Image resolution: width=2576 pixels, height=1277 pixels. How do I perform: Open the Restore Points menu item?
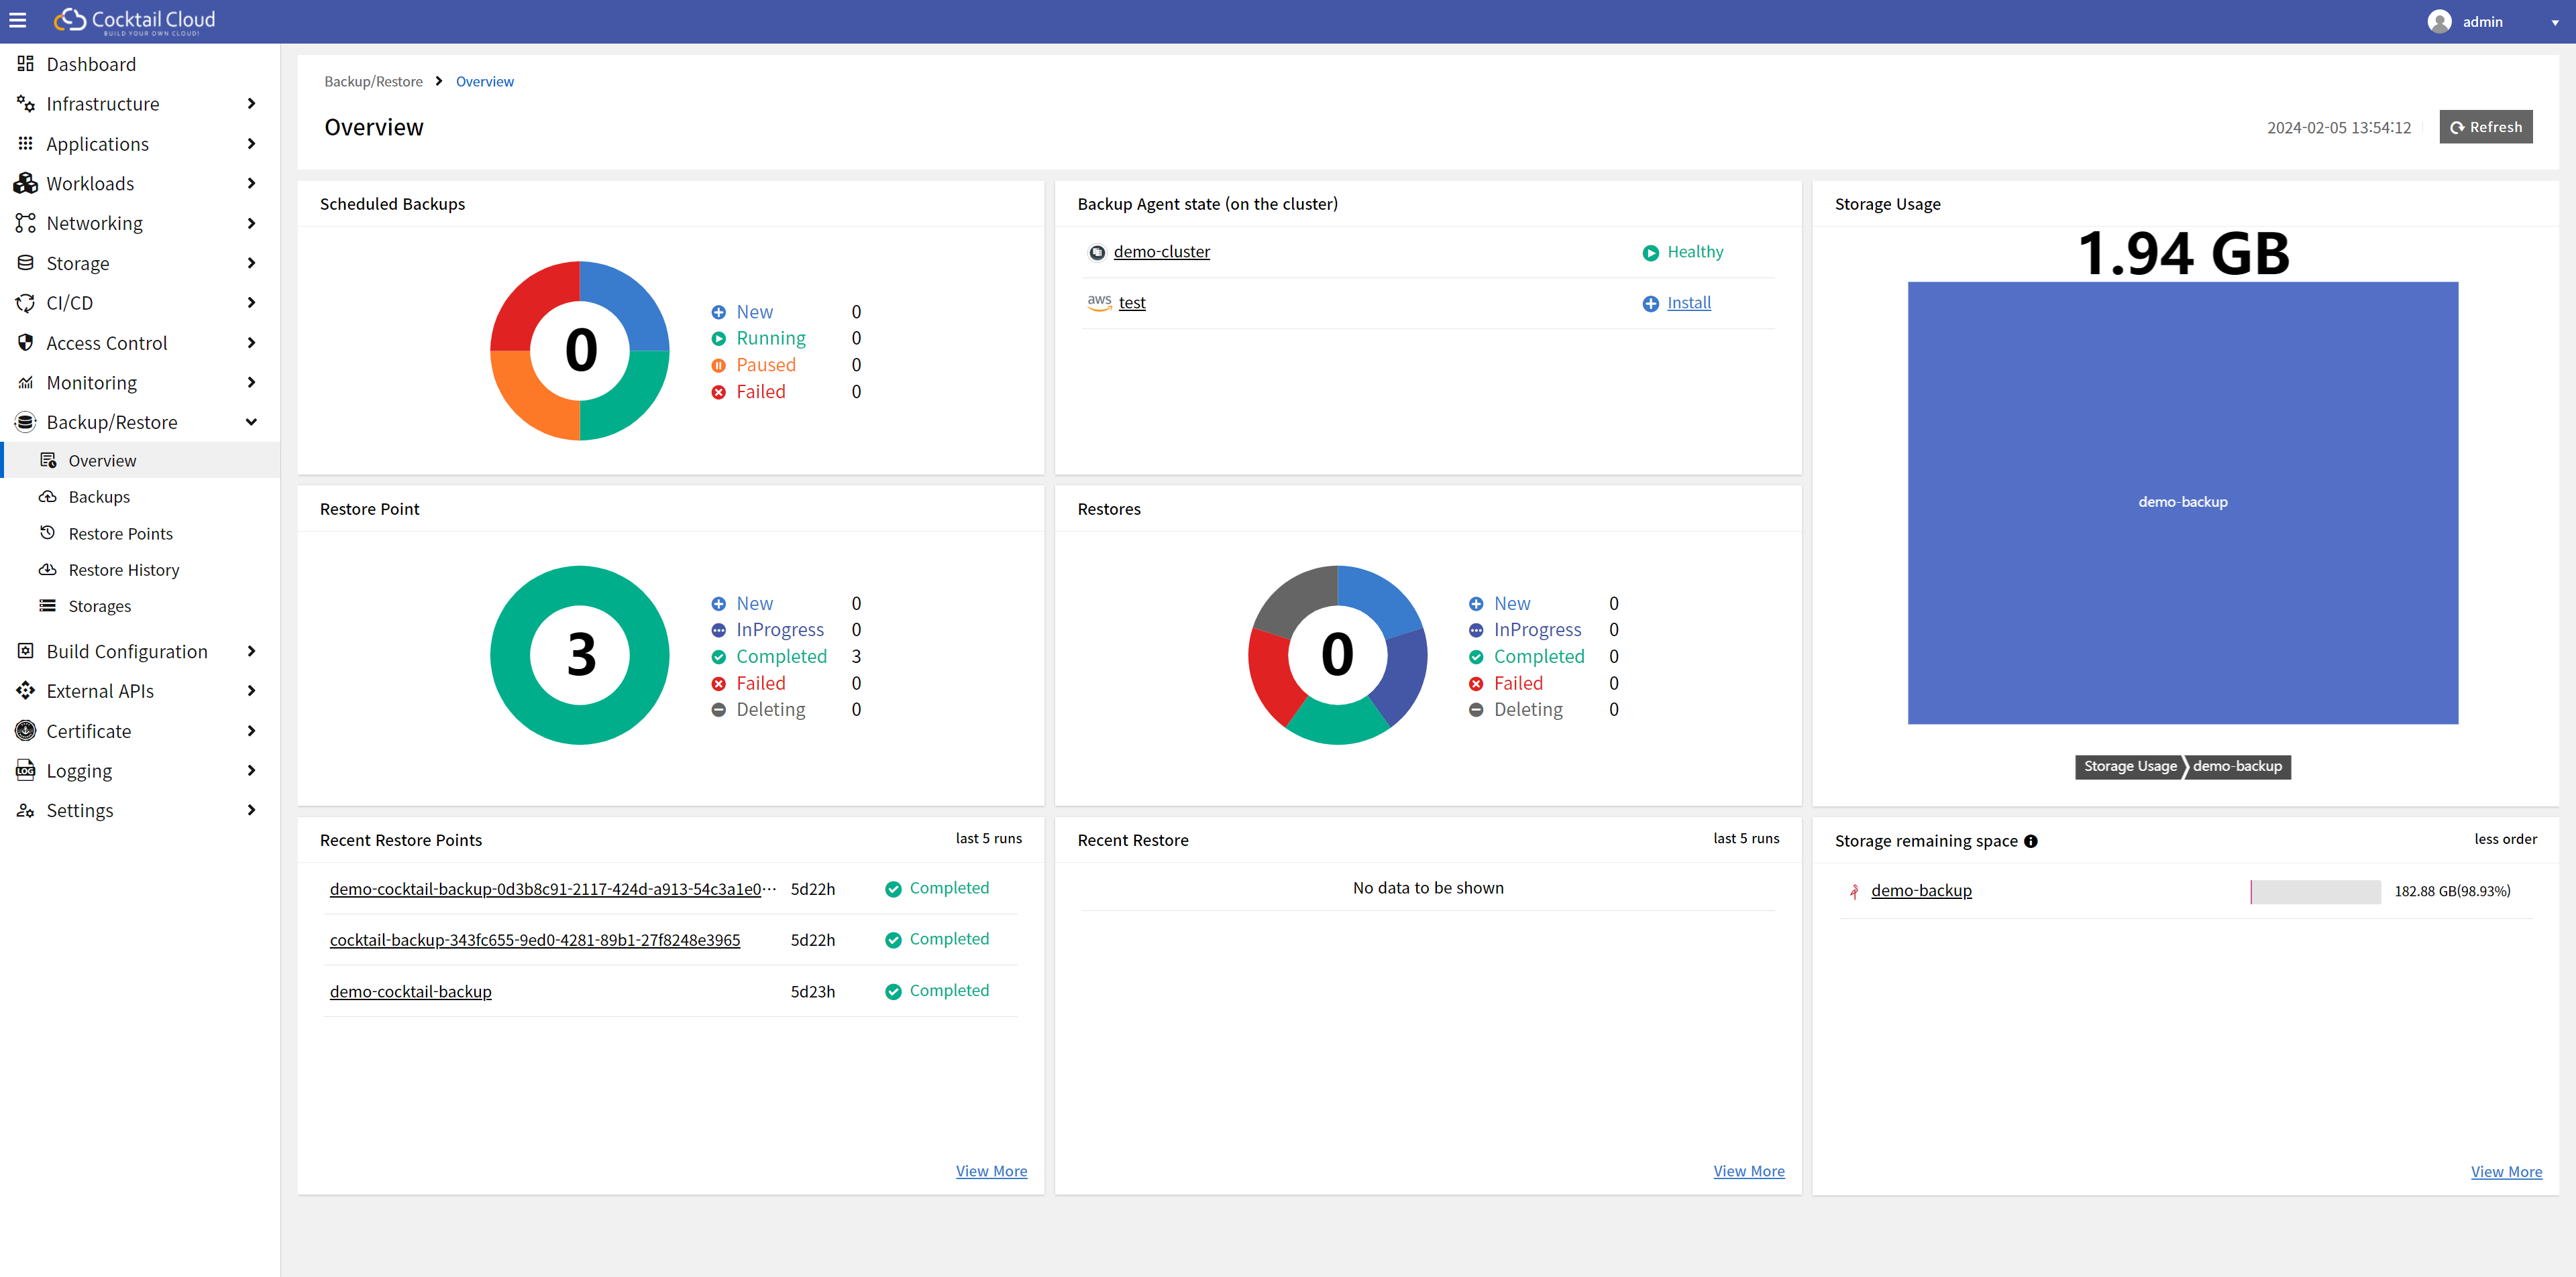pos(120,534)
